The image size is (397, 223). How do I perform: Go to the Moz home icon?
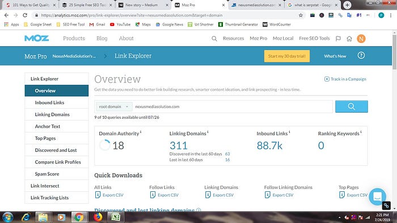coord(349,38)
